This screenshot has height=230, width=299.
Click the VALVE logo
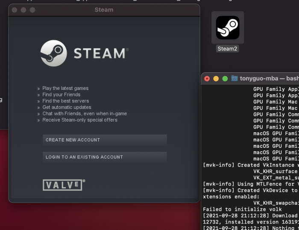click(x=64, y=185)
